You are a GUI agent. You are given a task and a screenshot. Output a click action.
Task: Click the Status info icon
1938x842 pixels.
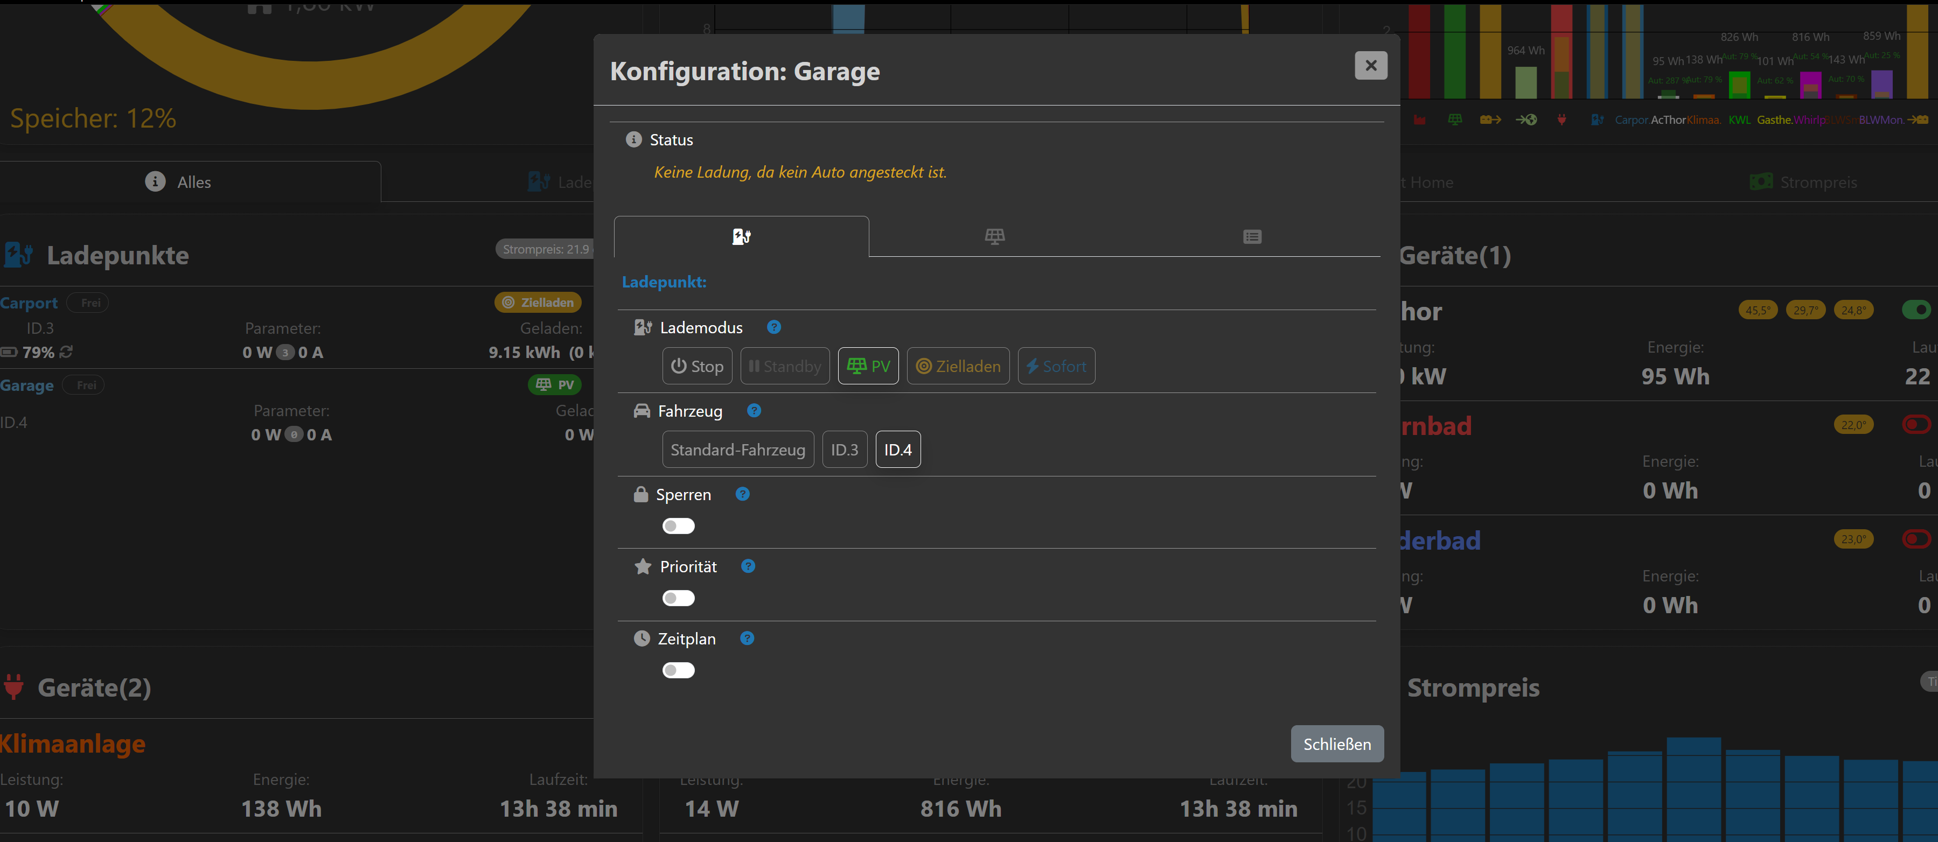(x=633, y=140)
